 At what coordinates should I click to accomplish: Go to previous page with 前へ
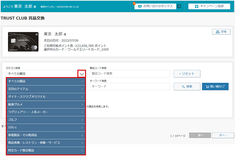(200, 135)
